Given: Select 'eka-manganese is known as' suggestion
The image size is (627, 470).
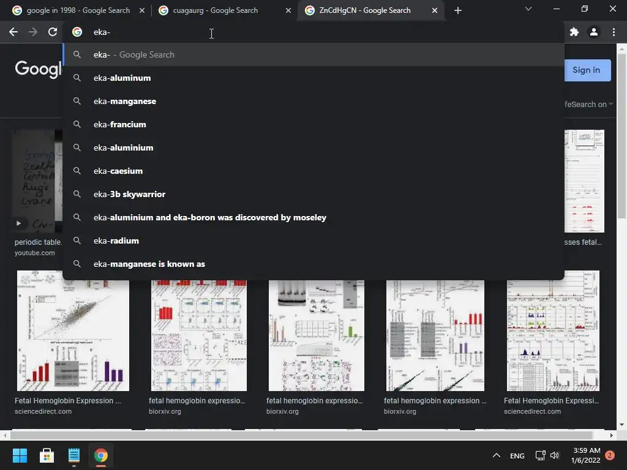Looking at the screenshot, I should tap(313, 264).
